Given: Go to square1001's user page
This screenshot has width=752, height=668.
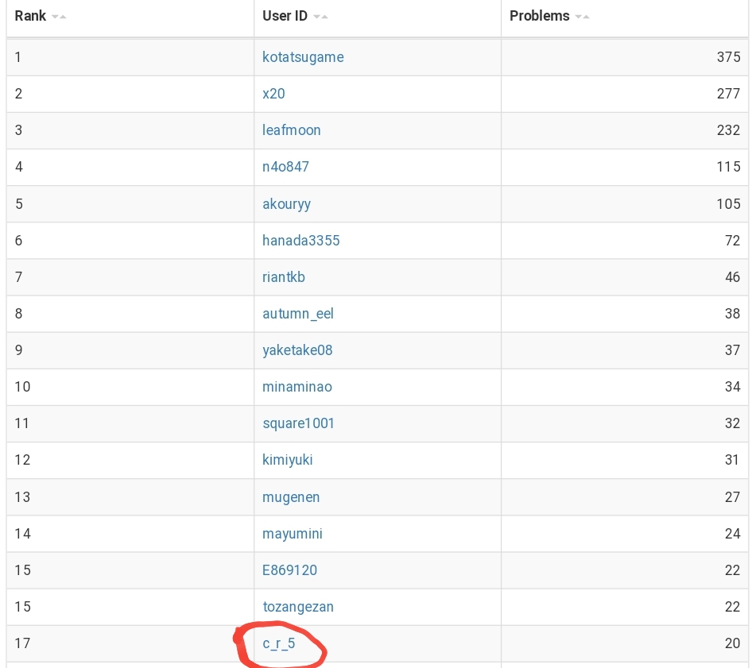Looking at the screenshot, I should click(x=298, y=423).
